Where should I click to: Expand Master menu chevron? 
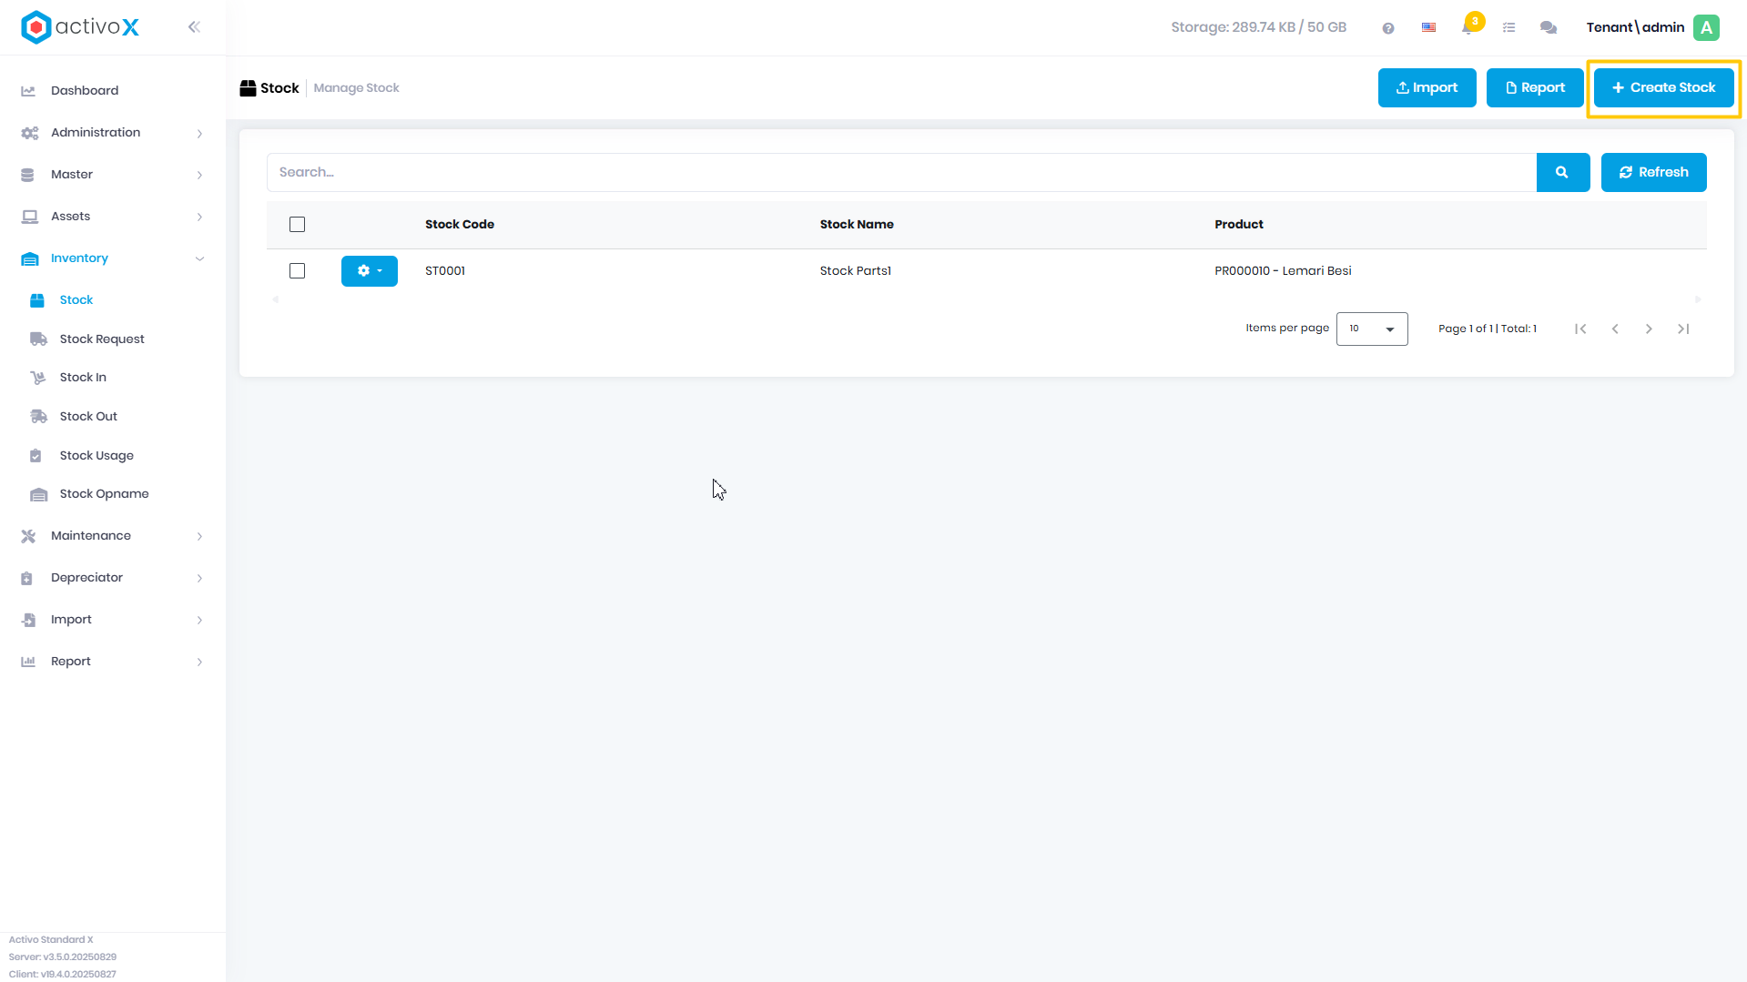coord(199,176)
